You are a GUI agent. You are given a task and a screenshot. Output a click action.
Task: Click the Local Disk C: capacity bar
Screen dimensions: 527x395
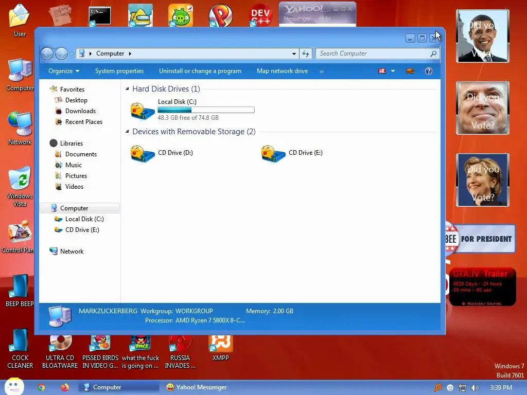point(206,110)
